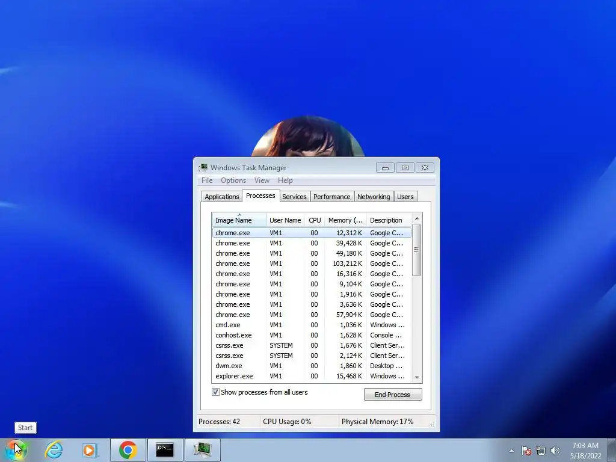Viewport: 616px width, 462px height.
Task: Switch to the Applications tab
Action: pos(221,197)
